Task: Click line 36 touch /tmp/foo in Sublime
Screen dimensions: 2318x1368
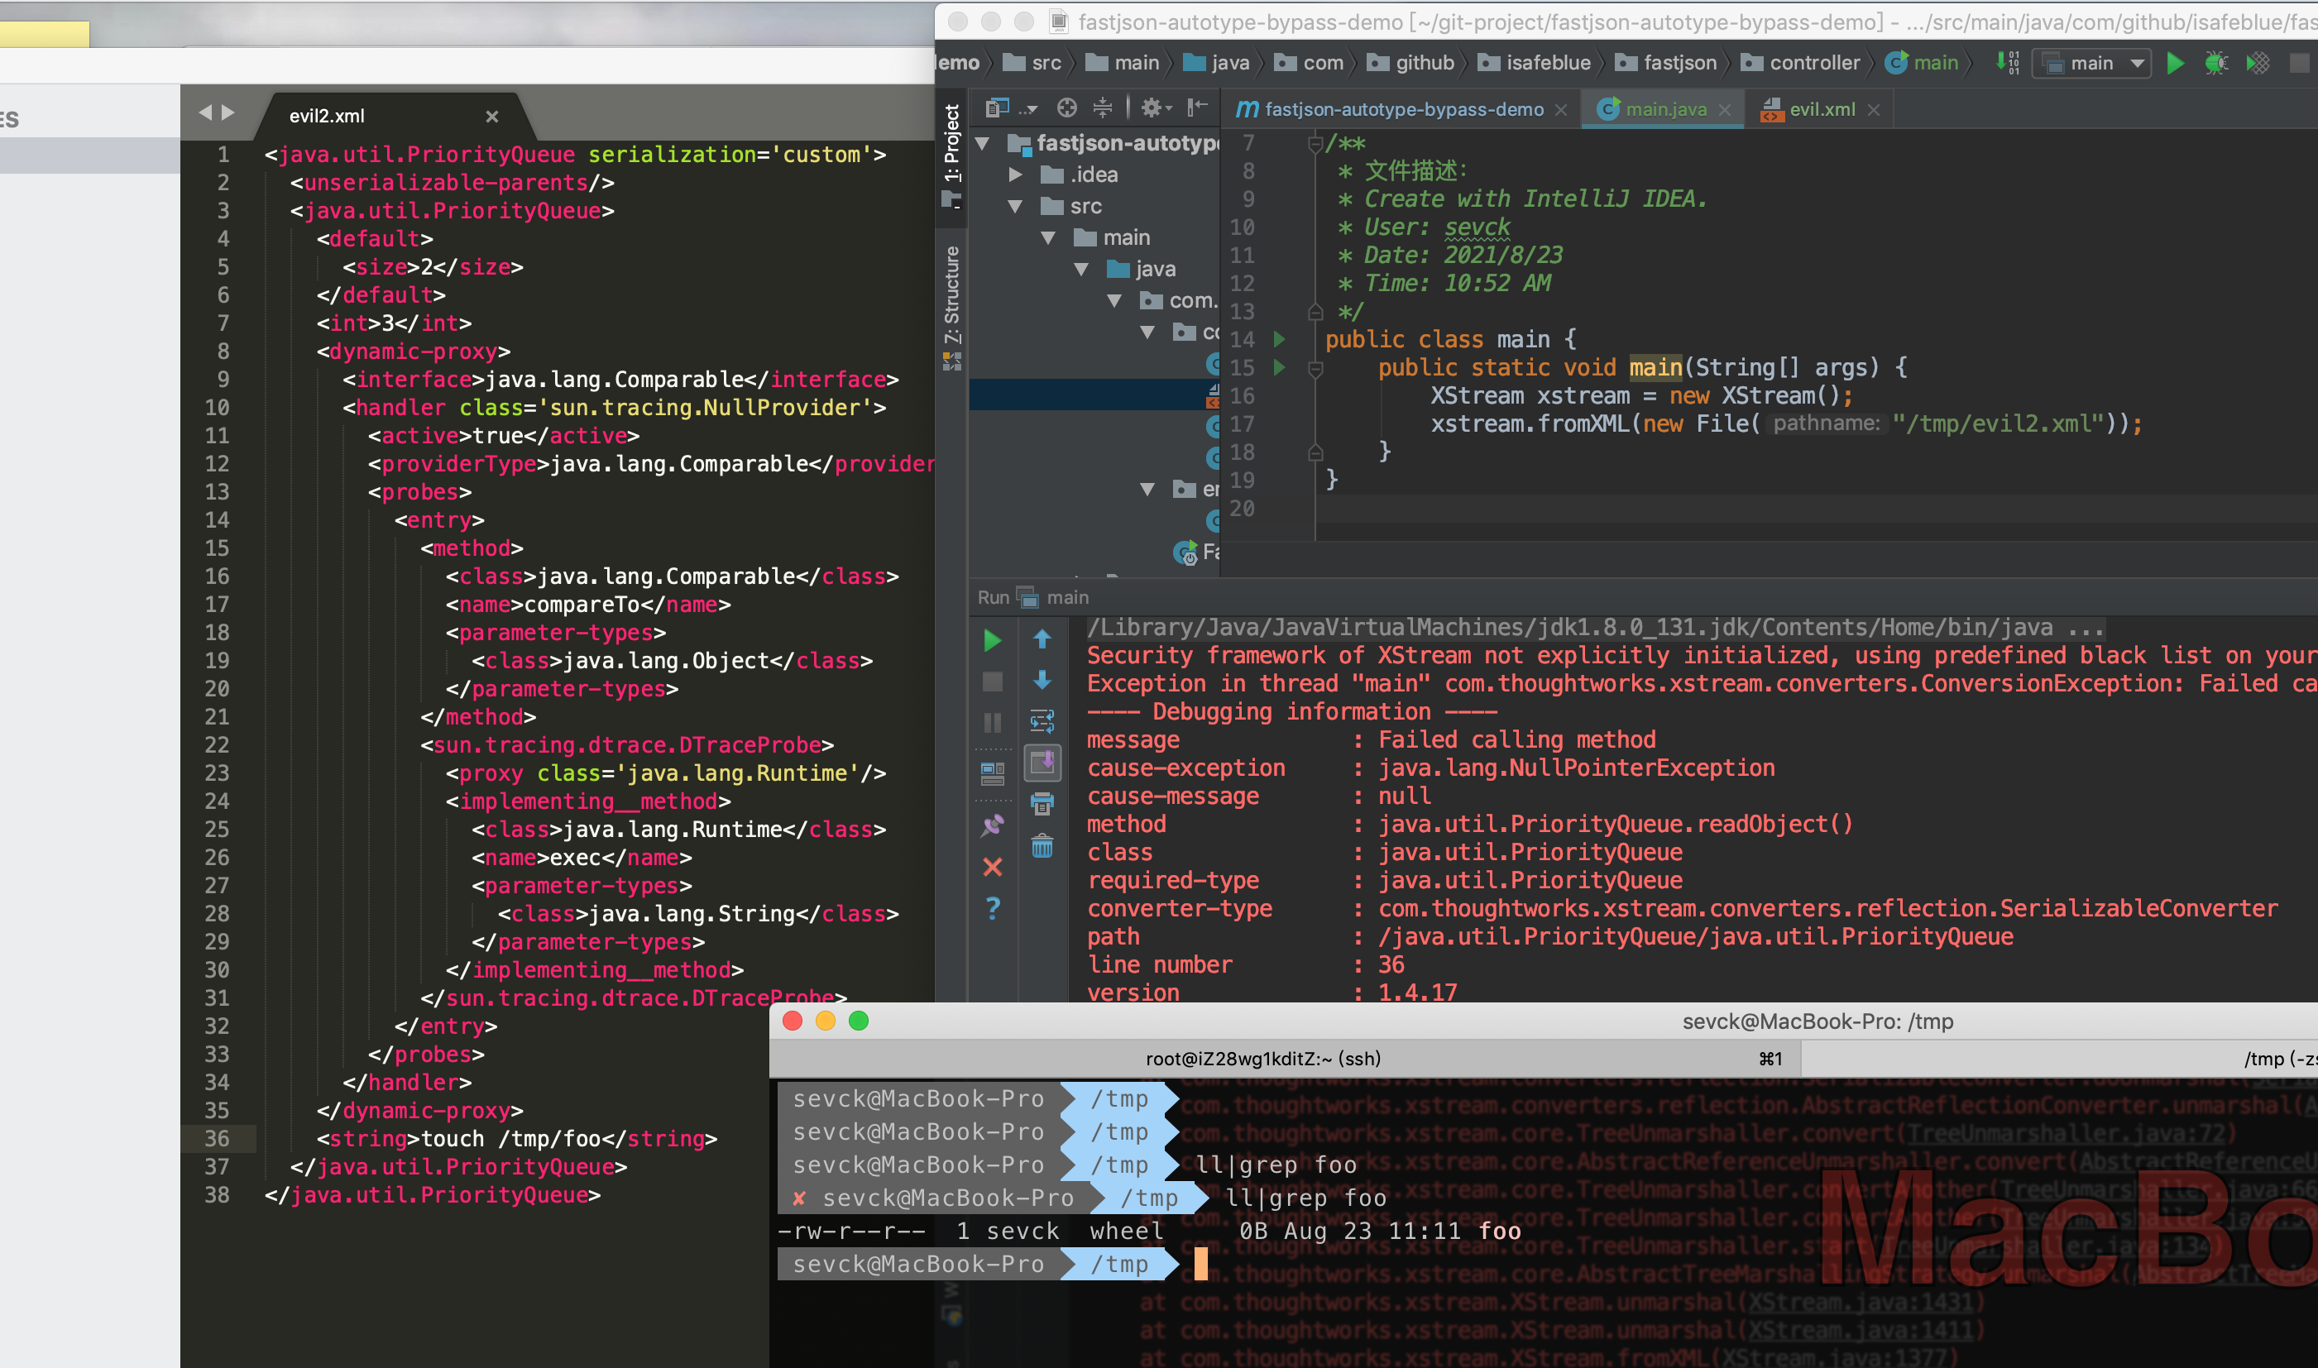Action: [516, 1138]
